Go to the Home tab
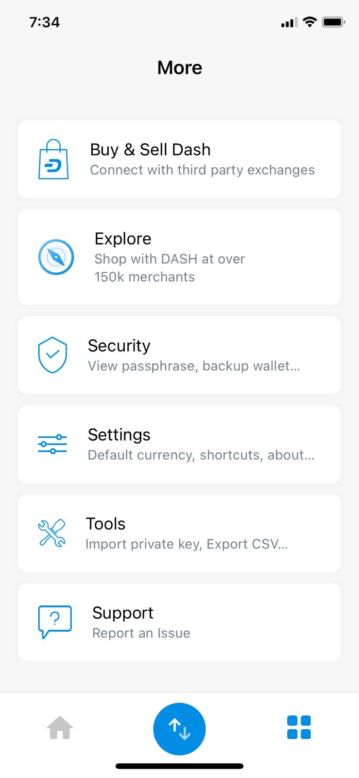 (60, 728)
